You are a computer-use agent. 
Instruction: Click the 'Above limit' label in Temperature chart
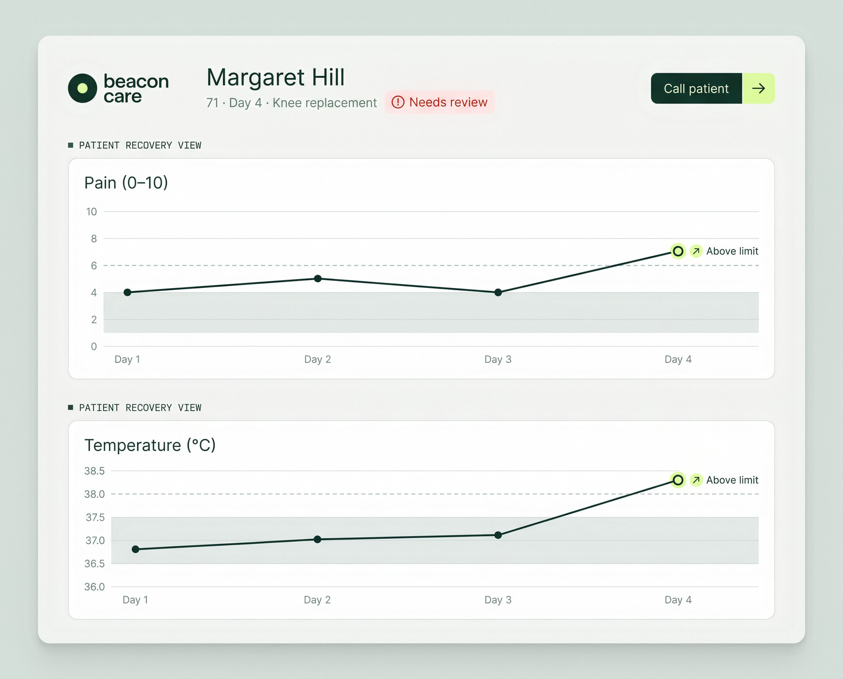coord(732,480)
